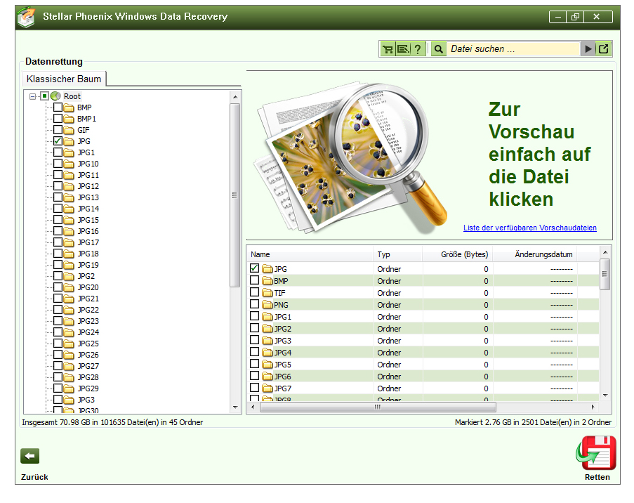
Task: Sort by Änderungsdatum column
Action: [535, 254]
